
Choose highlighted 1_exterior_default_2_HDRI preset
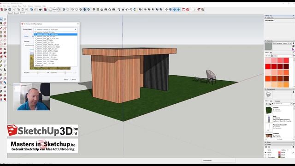(x=55, y=35)
